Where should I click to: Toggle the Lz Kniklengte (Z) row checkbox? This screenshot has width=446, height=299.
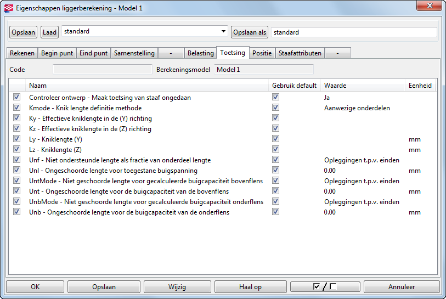click(17, 149)
